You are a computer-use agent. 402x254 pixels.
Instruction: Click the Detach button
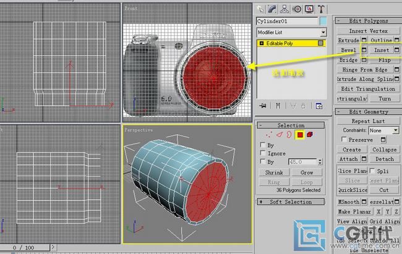coord(385,159)
